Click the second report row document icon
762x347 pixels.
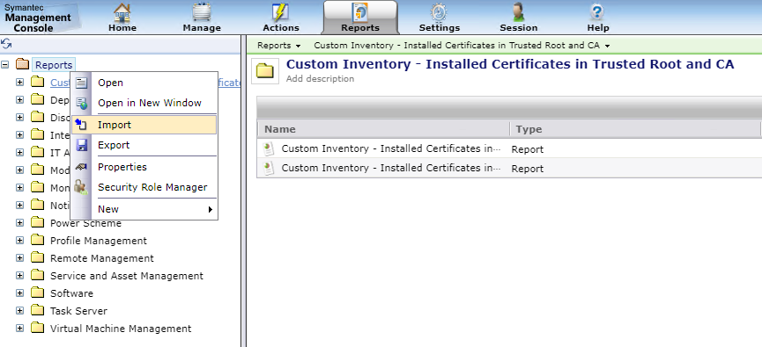coord(269,168)
